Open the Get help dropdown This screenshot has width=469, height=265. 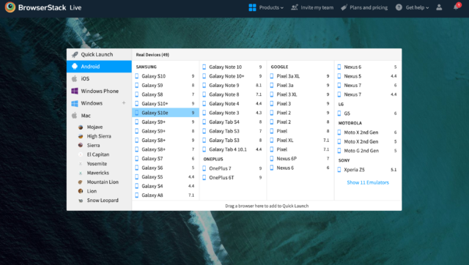coord(412,7)
